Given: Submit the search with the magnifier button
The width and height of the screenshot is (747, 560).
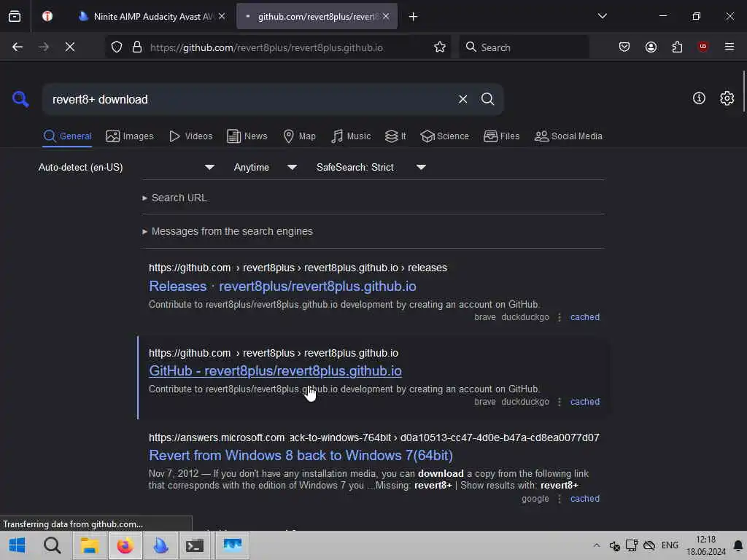Looking at the screenshot, I should click(x=487, y=99).
